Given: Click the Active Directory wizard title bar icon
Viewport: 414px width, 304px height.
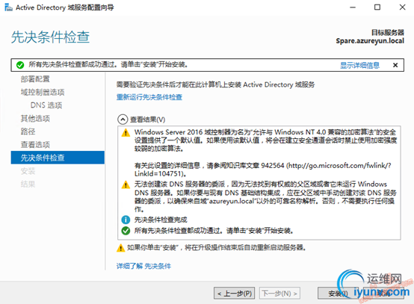Looking at the screenshot, I should tap(8, 7).
